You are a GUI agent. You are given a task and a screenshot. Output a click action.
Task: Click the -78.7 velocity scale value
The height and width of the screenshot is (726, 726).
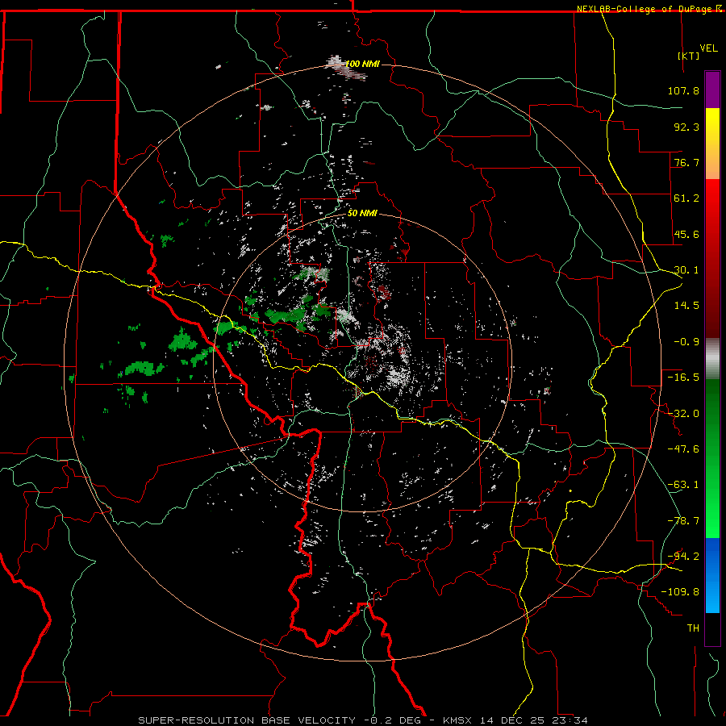pyautogui.click(x=683, y=521)
